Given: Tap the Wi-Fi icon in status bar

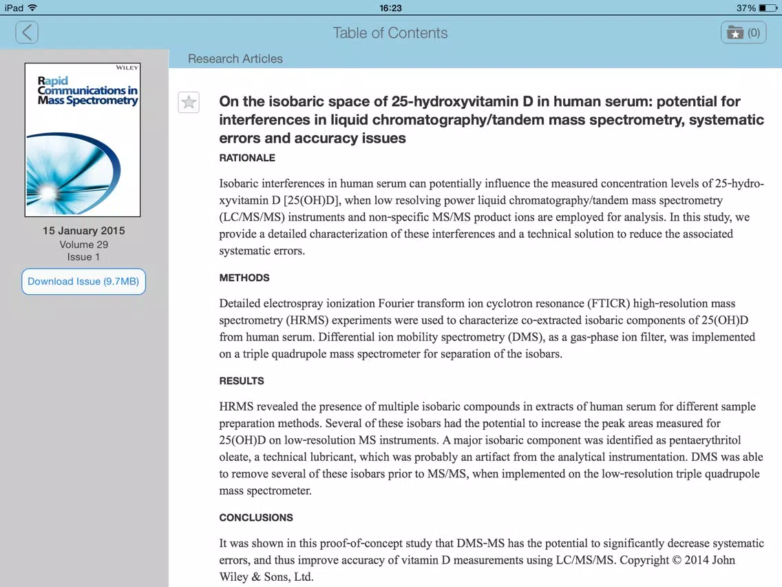Looking at the screenshot, I should click(x=33, y=8).
